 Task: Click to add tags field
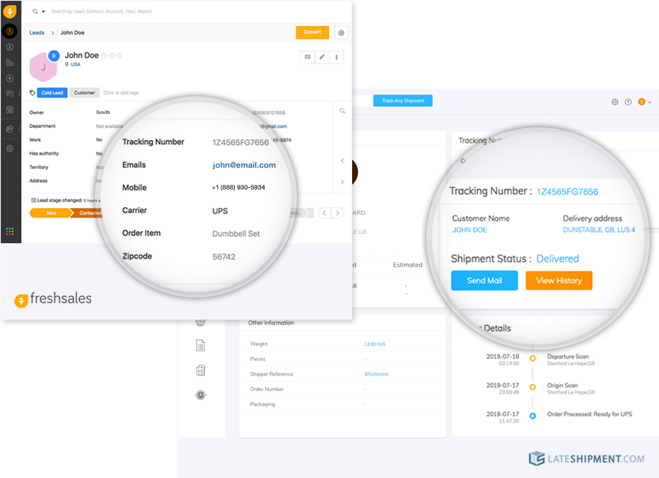pos(121,93)
